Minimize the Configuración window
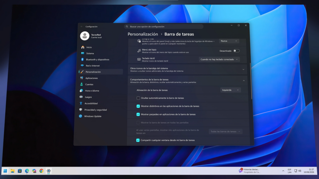 click(231, 25)
